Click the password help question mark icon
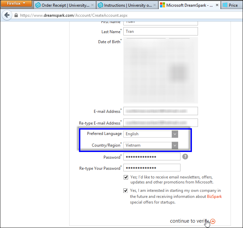This screenshot has width=243, height=228. 185,157
